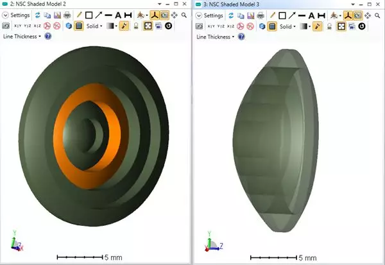Select the arrow annotation tool in Model 3
Viewport: 385px width, 265px height.
click(x=291, y=15)
